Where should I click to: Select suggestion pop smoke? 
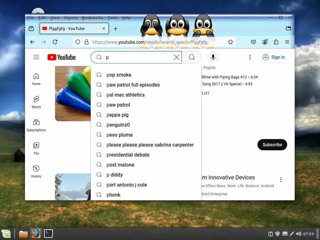pos(146,75)
